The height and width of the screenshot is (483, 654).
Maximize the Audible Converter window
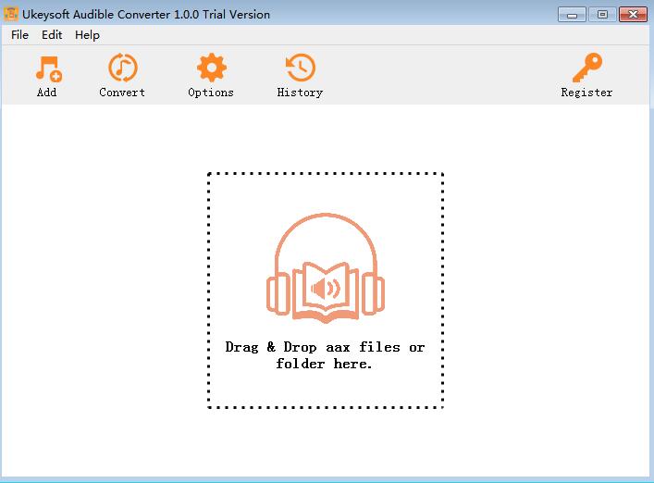click(602, 15)
